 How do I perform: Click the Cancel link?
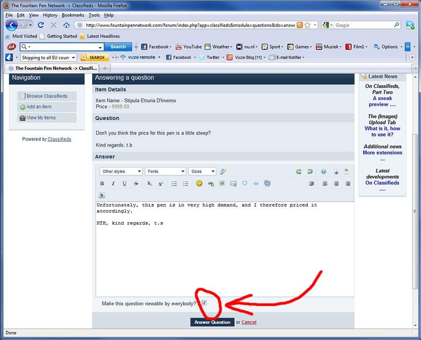(249, 322)
